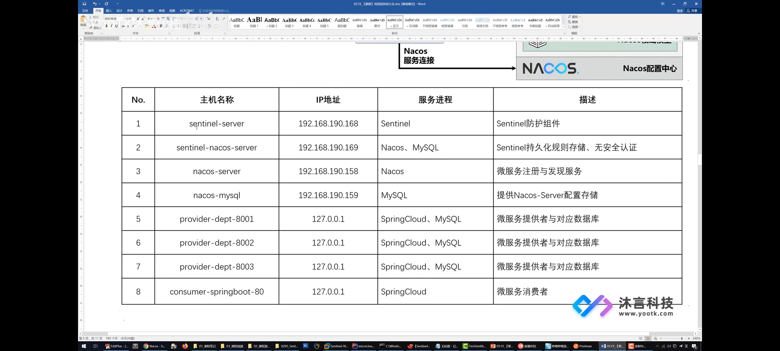Apply the 副标题 style

pyautogui.click(x=342, y=22)
